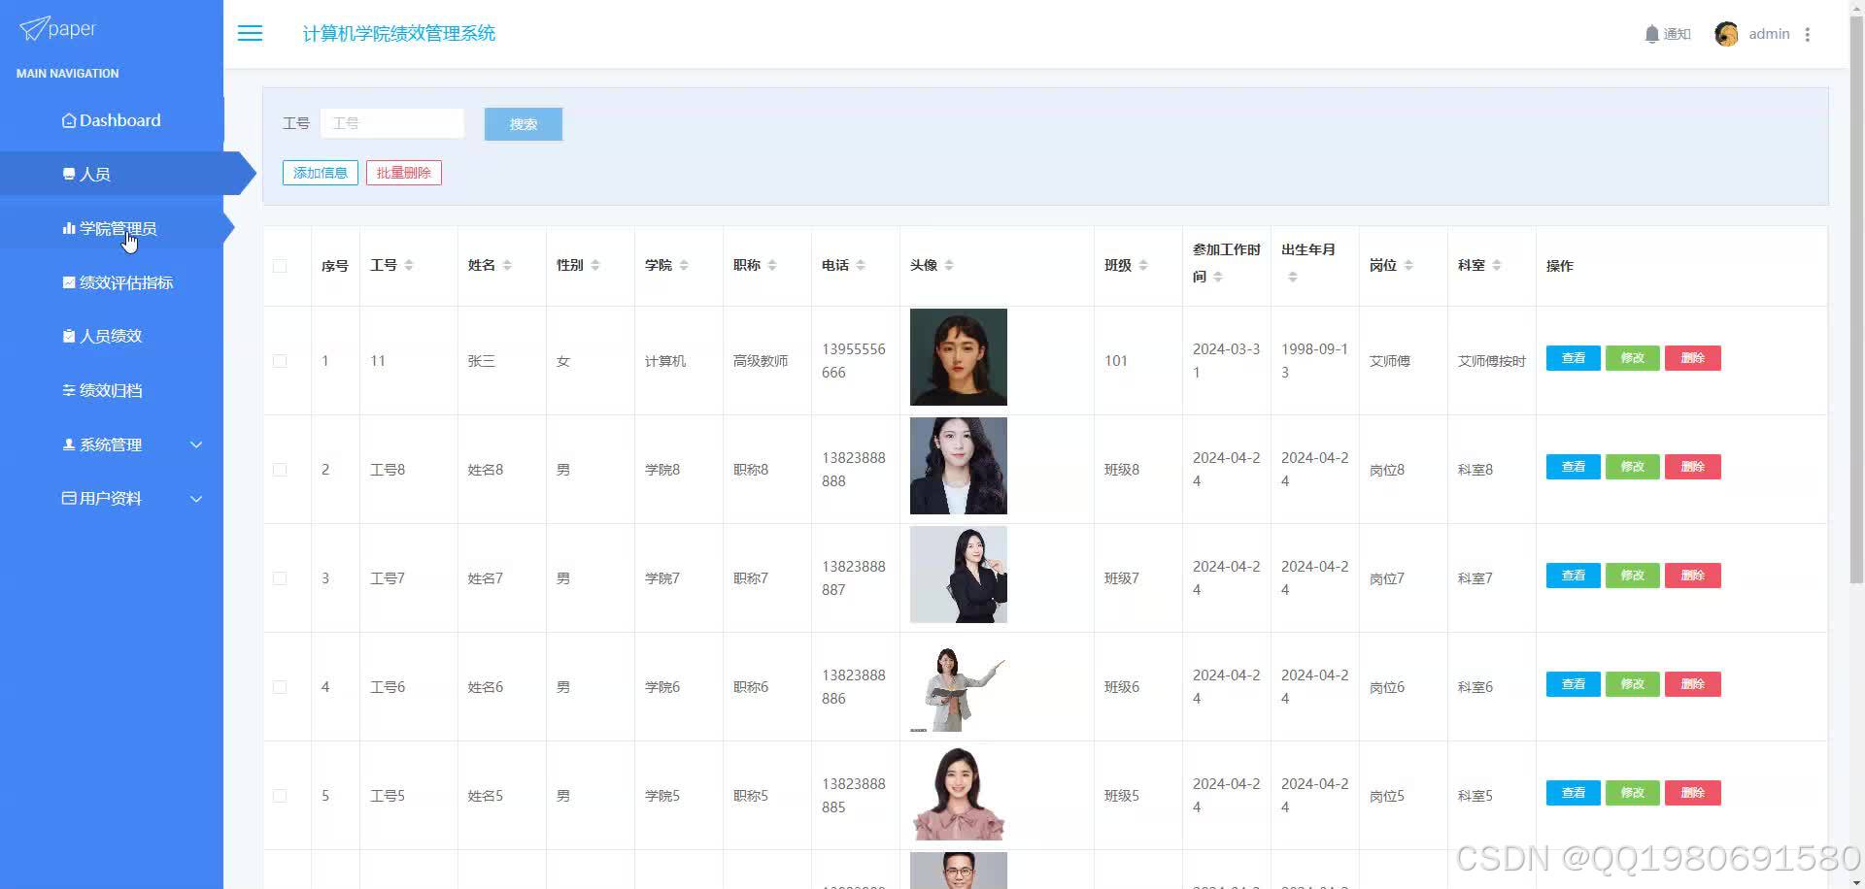The width and height of the screenshot is (1865, 889).
Task: Sort by 头像 column sort arrows
Action: 949,265
